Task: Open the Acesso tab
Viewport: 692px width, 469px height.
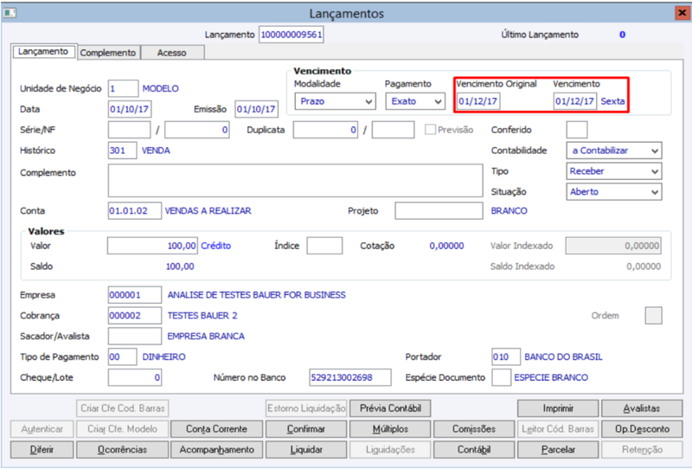Action: click(171, 53)
